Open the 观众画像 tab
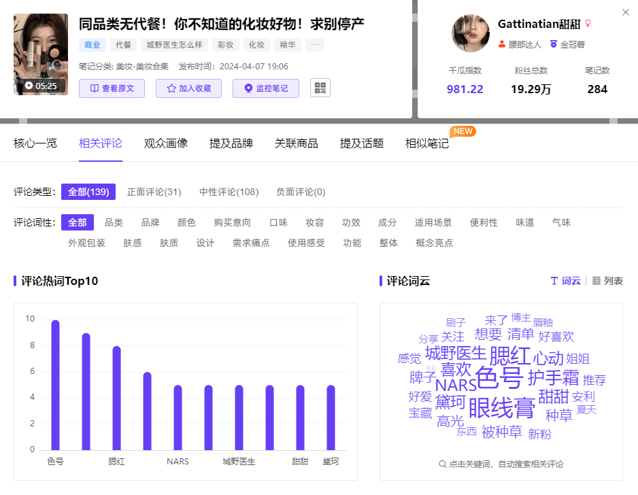The image size is (638, 495). 165,143
